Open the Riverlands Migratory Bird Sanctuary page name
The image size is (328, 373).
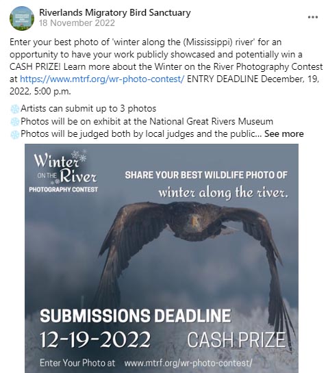115,12
